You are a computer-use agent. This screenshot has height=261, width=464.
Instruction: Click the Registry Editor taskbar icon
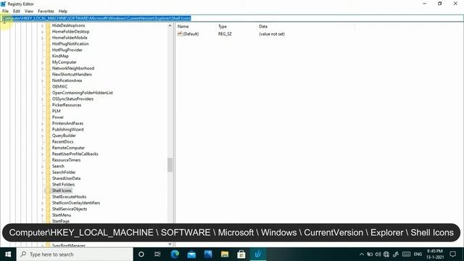(258, 254)
